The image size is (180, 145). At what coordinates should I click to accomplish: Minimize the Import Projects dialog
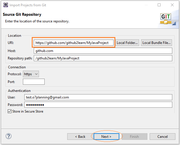pyautogui.click(x=146, y=5)
